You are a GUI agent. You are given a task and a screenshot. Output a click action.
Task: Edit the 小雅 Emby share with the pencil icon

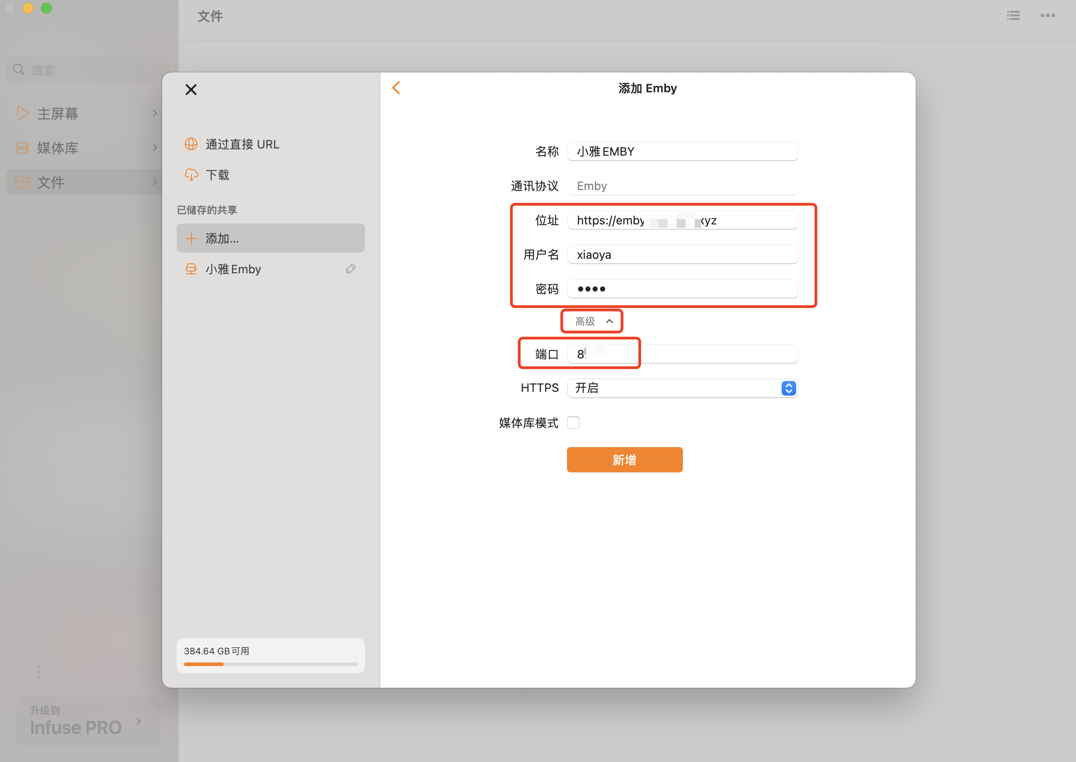coord(351,269)
